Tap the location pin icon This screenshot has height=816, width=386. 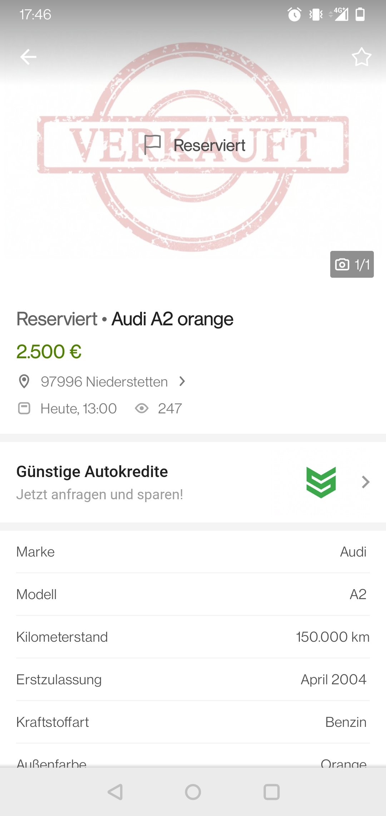tap(24, 382)
